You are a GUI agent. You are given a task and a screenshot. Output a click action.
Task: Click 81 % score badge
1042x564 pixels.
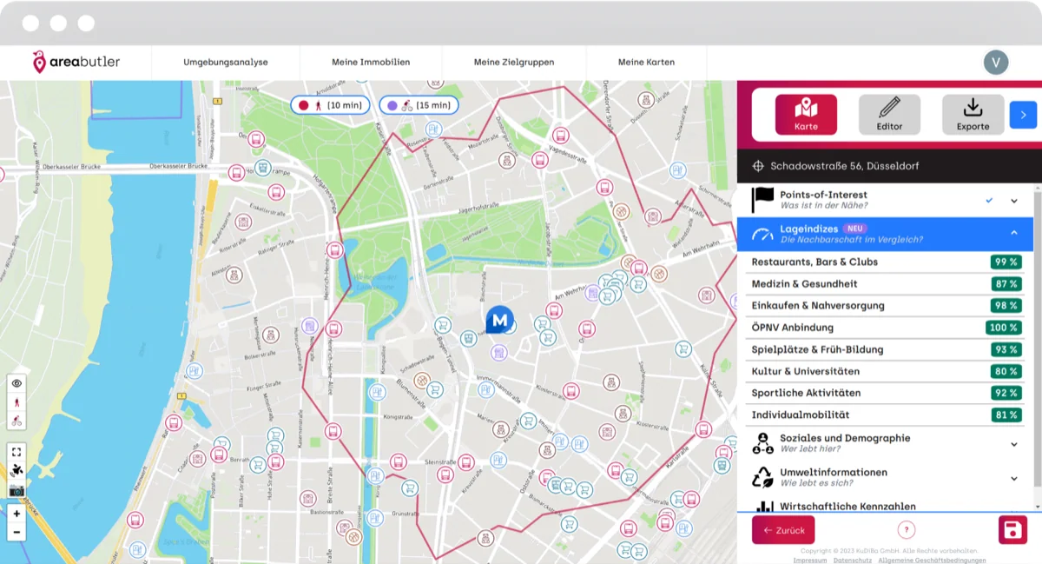pyautogui.click(x=1006, y=415)
